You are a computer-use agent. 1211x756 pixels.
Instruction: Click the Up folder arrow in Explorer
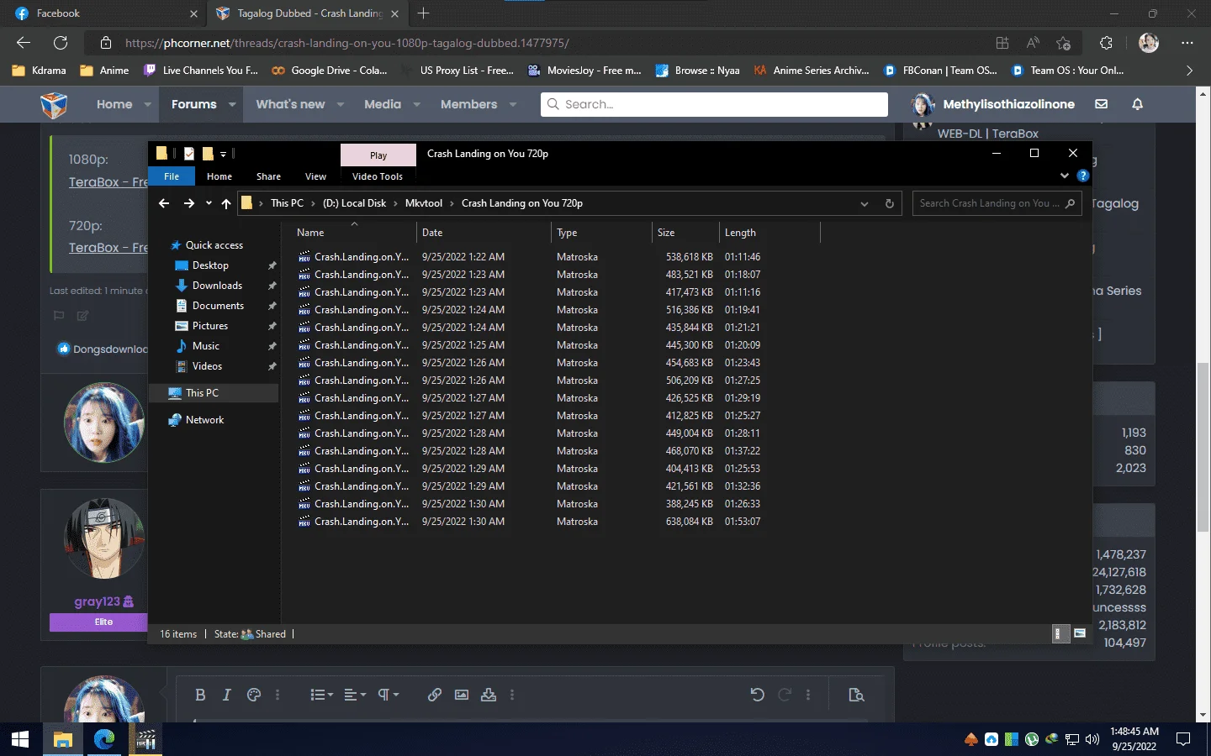point(226,203)
